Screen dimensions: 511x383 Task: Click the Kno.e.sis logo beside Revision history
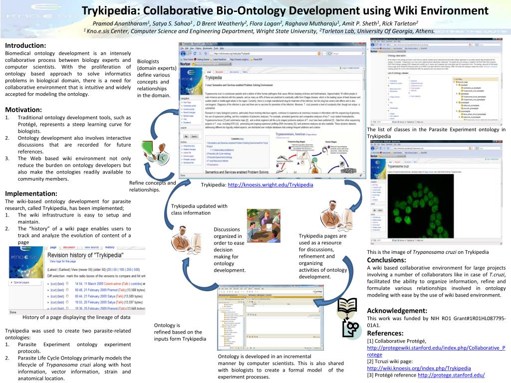tap(26, 262)
